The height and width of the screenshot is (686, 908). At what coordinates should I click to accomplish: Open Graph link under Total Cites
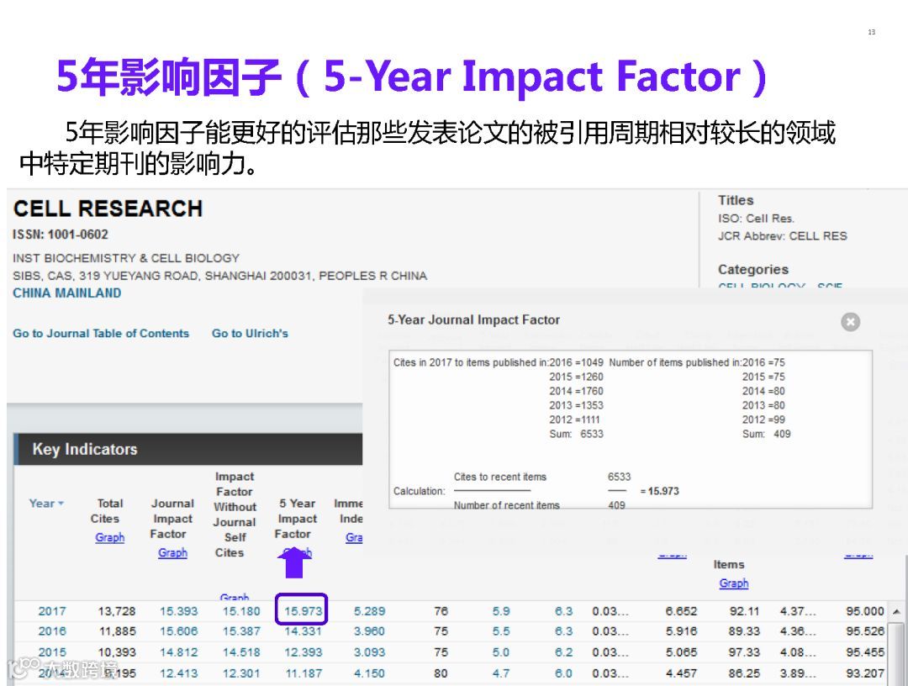(x=110, y=537)
